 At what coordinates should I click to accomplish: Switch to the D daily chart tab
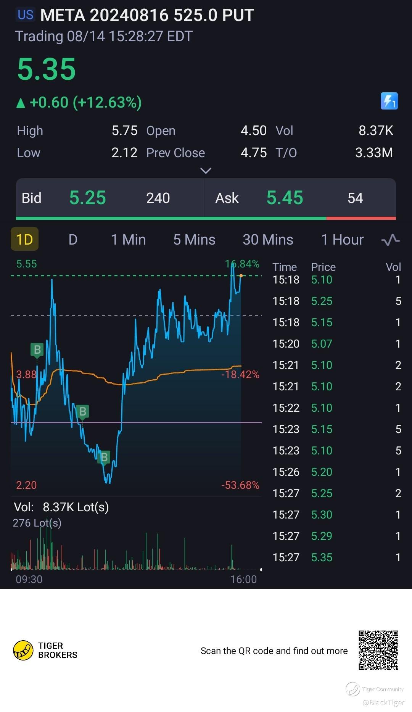(73, 240)
